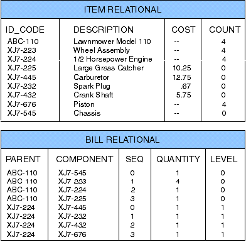Select the Large Grass Catcher row description
Viewport: 246px width, 242px height.
pyautogui.click(x=109, y=68)
